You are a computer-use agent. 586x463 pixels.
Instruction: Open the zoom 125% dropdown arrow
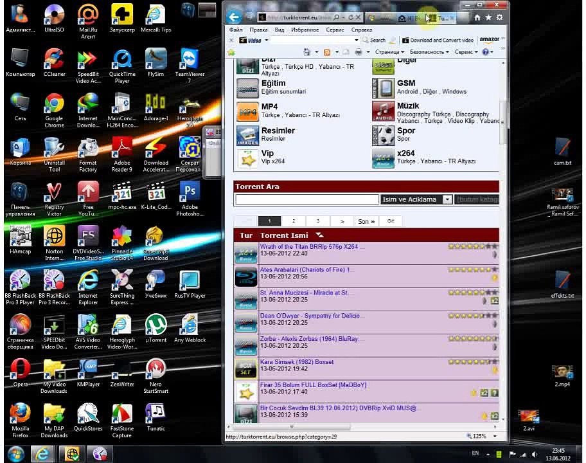(x=495, y=437)
